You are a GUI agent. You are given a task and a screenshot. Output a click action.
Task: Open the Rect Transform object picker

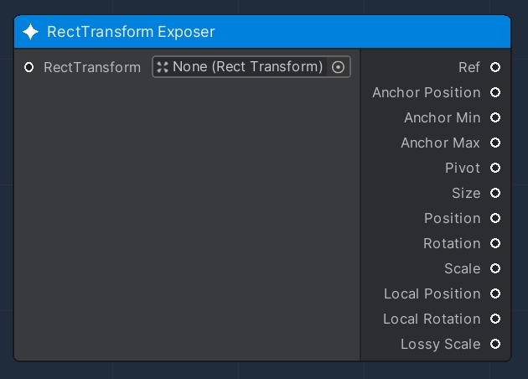pyautogui.click(x=339, y=67)
